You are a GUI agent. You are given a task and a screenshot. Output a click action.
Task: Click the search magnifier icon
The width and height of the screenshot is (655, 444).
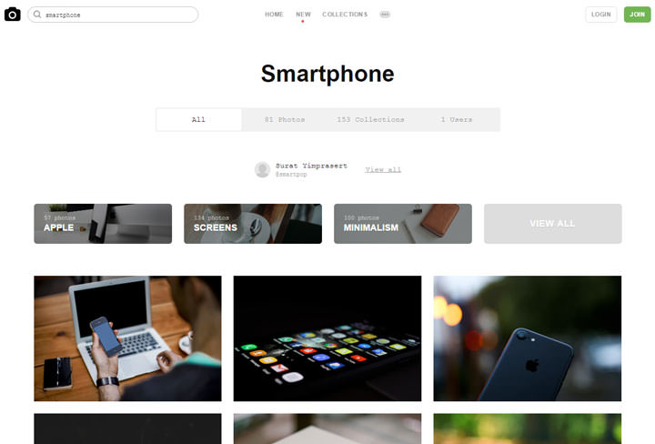pos(37,15)
